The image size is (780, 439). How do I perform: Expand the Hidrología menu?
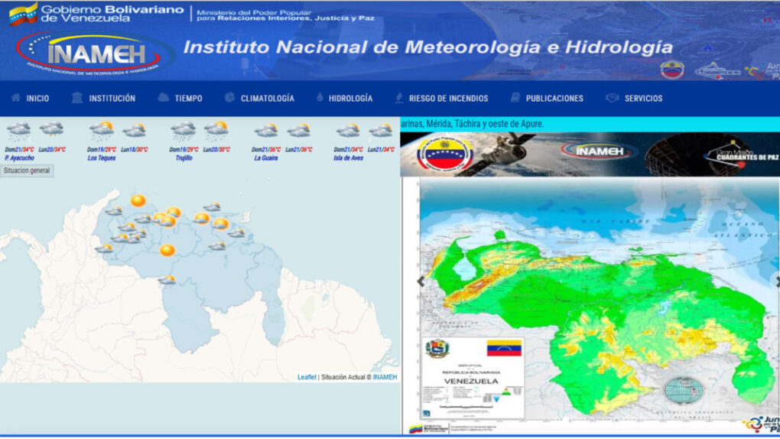click(344, 98)
